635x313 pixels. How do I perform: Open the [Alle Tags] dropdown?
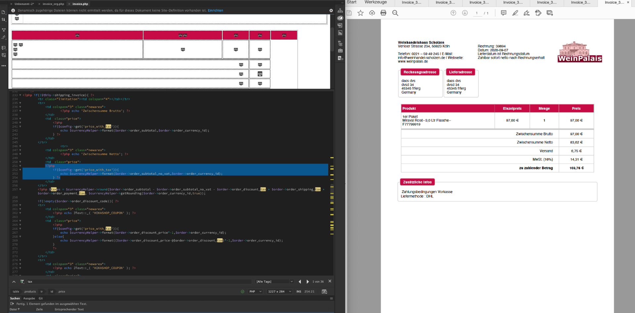tap(274, 282)
